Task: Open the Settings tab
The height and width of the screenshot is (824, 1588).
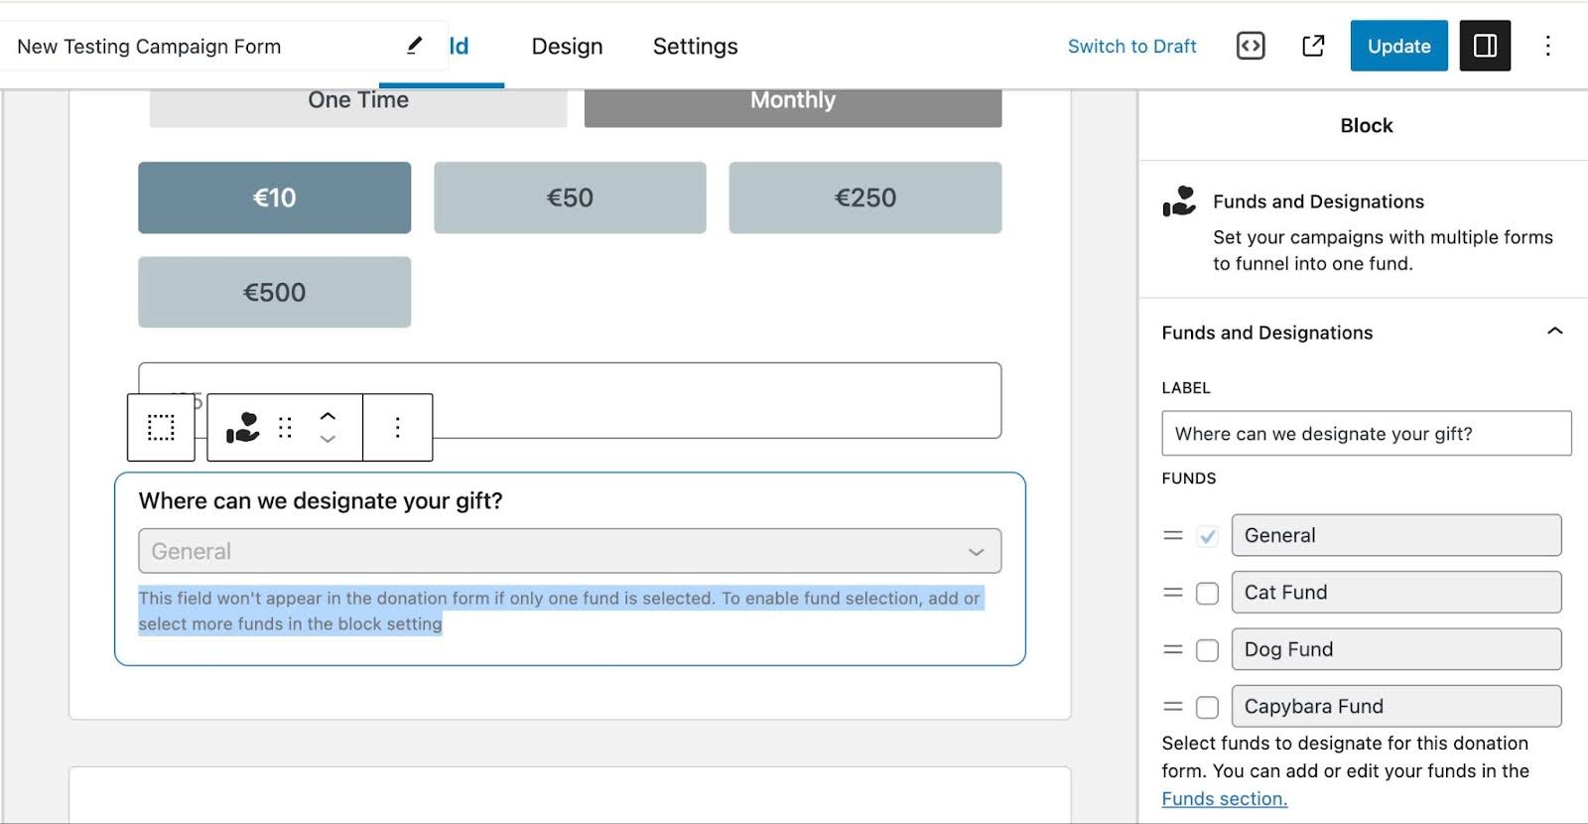Action: 695,47
